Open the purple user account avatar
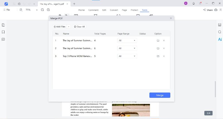 point(186,3)
